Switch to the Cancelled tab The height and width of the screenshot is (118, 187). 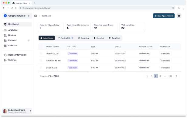click(99, 38)
